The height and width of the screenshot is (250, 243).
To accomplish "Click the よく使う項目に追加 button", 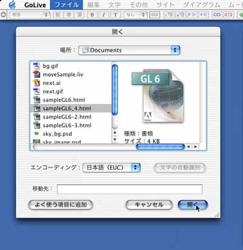I will 61,205.
